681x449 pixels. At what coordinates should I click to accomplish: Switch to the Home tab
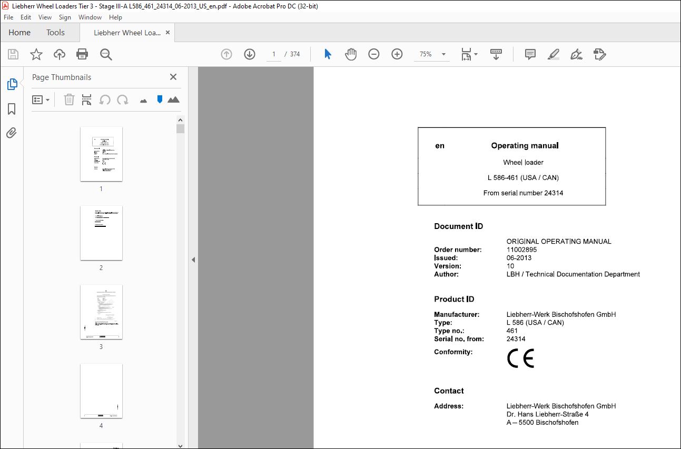tap(19, 33)
